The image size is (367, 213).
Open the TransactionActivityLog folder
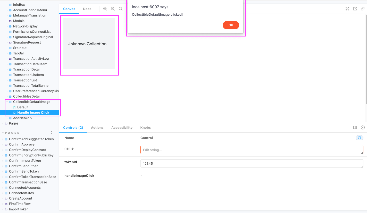coord(31,59)
